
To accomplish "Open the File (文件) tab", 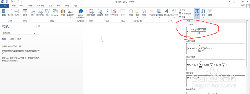I will coord(4,6).
